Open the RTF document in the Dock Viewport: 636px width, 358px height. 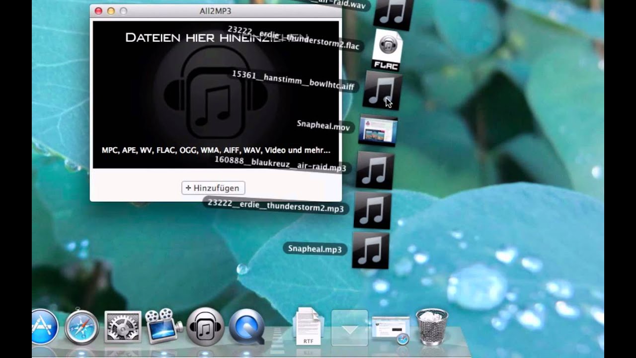click(x=309, y=326)
